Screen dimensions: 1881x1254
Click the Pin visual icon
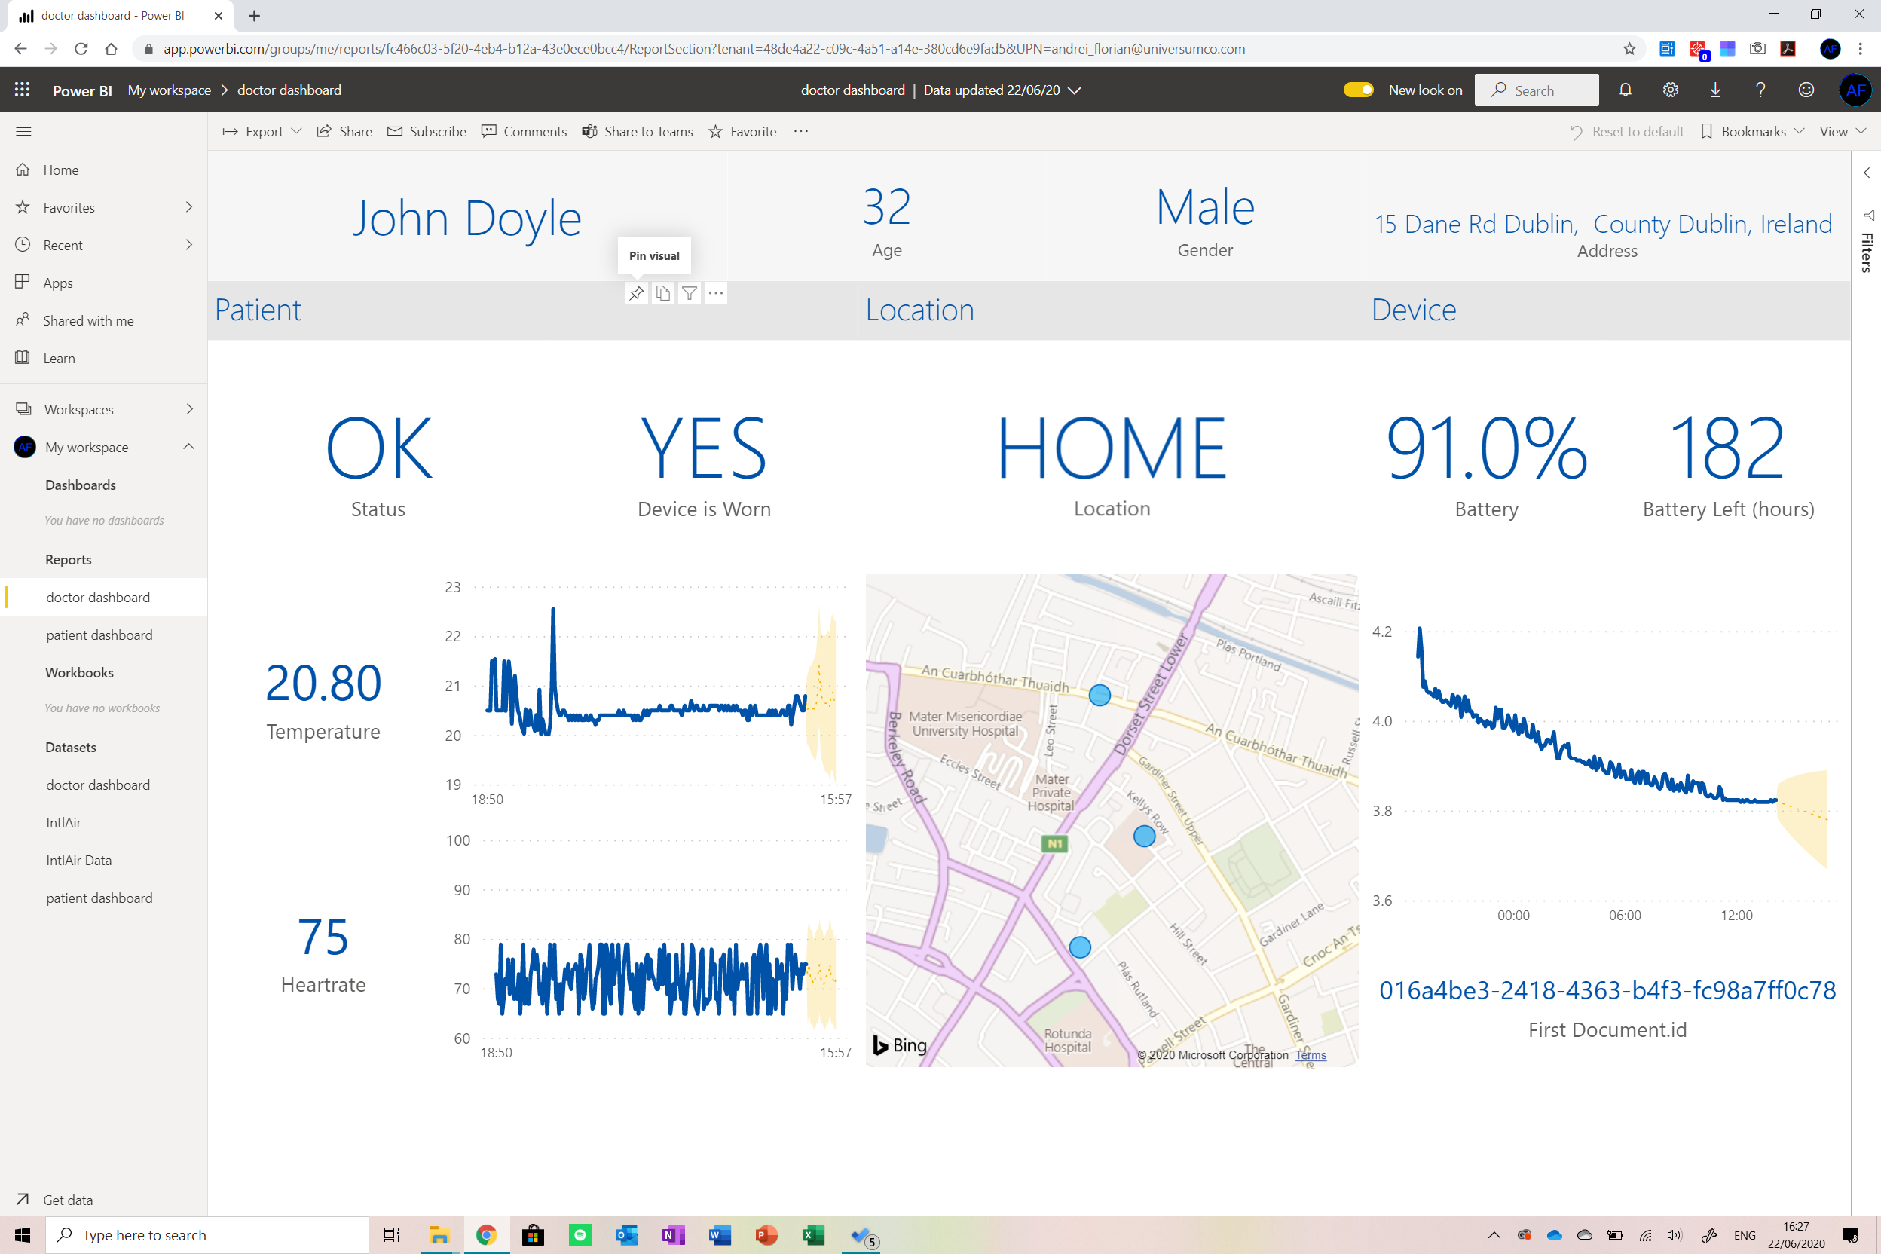coord(636,293)
